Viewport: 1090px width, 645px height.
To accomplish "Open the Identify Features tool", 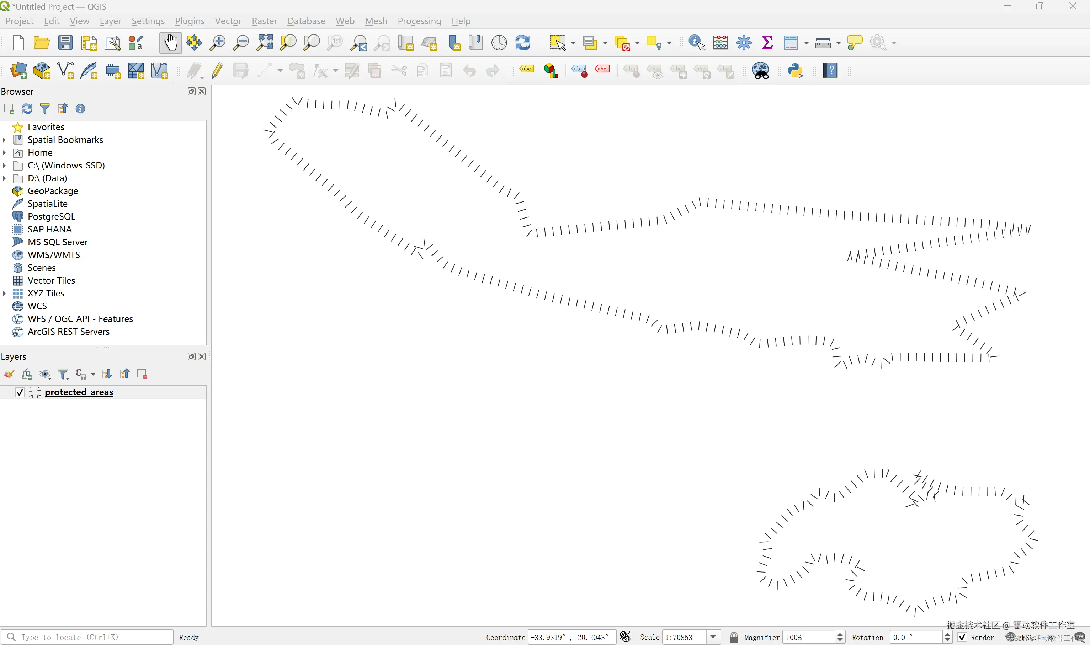I will (696, 43).
